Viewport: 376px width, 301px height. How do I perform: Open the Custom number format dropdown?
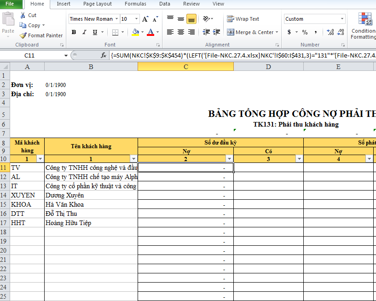pos(342,19)
